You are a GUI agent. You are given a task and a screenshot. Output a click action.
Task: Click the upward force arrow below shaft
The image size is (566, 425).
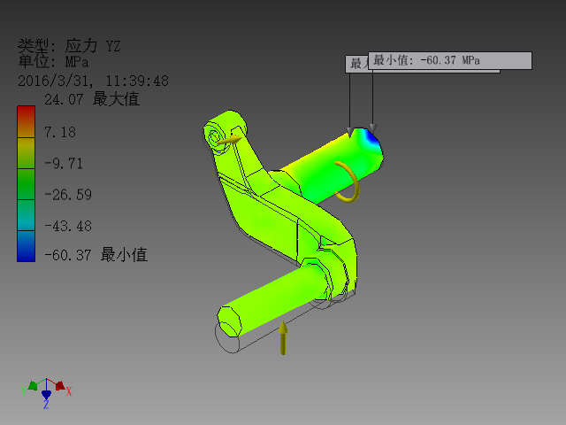point(283,337)
